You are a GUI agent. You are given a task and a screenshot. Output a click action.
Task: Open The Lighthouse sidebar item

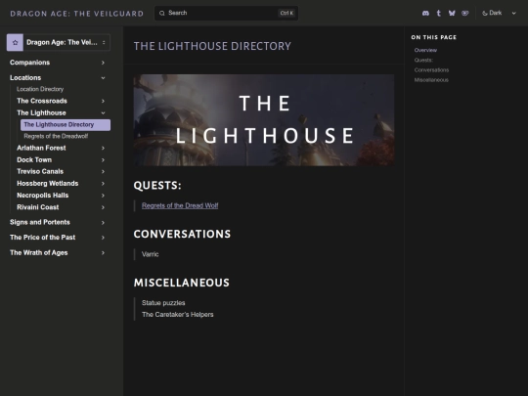41,112
